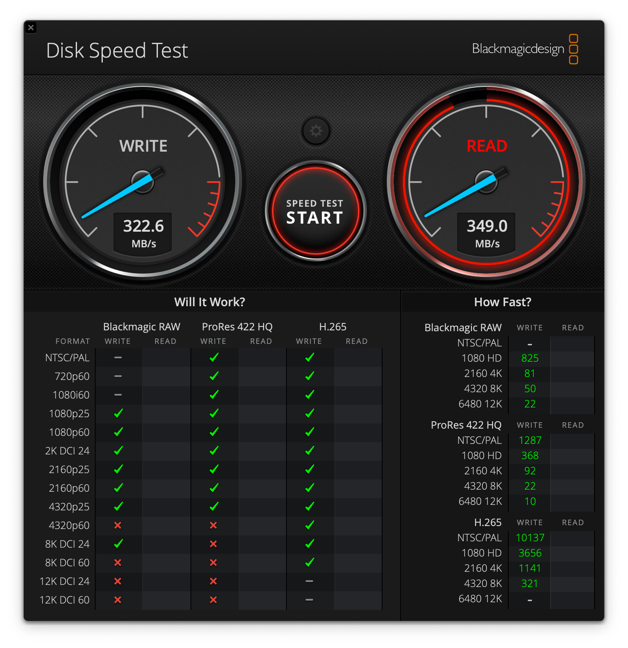Click Blackmagic RAW 4320 8K value 50
This screenshot has width=628, height=648.
click(x=530, y=389)
